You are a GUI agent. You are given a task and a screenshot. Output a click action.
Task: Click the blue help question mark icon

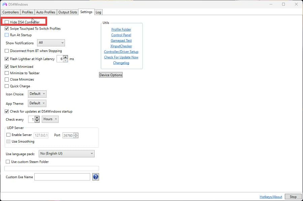[x=96, y=177]
